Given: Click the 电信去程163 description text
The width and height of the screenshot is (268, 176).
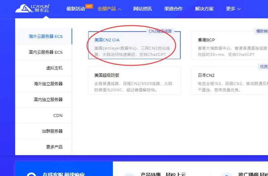Looking at the screenshot, I should point(233,87).
